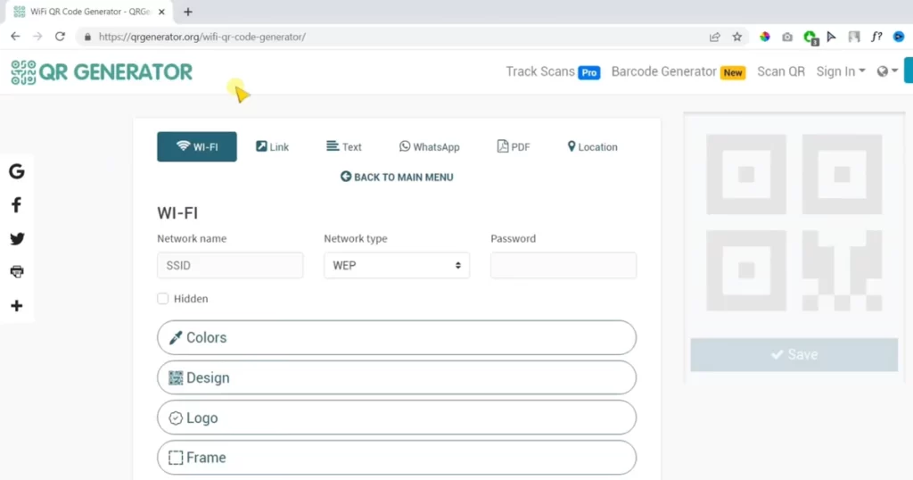Share via Google sidebar icon
Viewport: 913px width, 480px height.
pyautogui.click(x=17, y=171)
